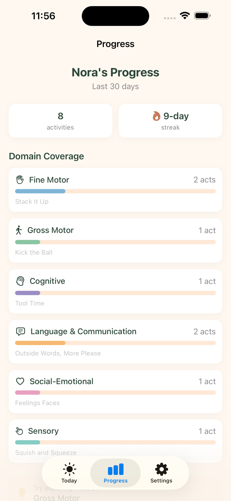The image size is (231, 501).
Task: Select the Progress tab
Action: [x=115, y=473]
